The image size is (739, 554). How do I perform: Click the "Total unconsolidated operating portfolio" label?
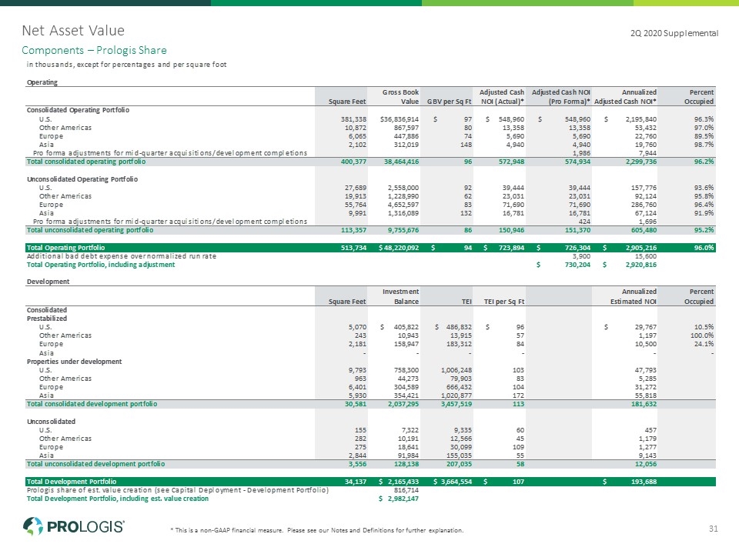90,230
